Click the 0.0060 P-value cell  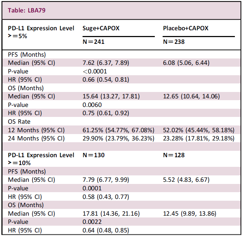[92, 105]
